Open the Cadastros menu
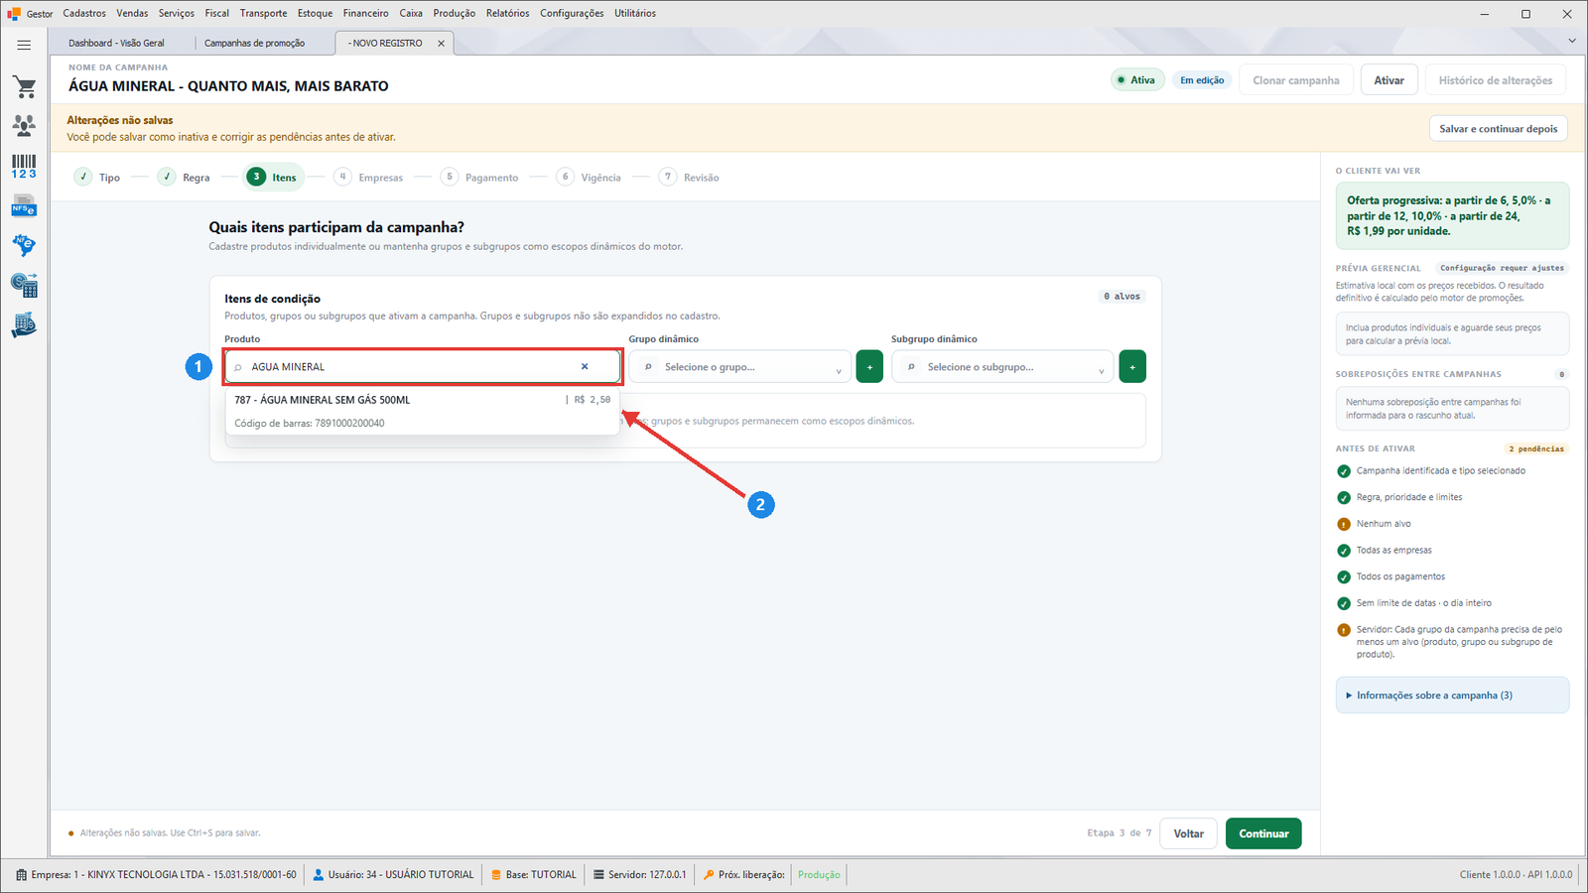 point(84,13)
